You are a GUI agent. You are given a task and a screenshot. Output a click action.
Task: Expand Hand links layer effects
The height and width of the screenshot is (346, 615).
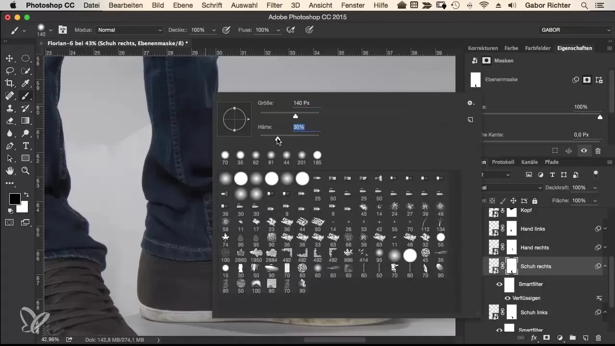[605, 229]
